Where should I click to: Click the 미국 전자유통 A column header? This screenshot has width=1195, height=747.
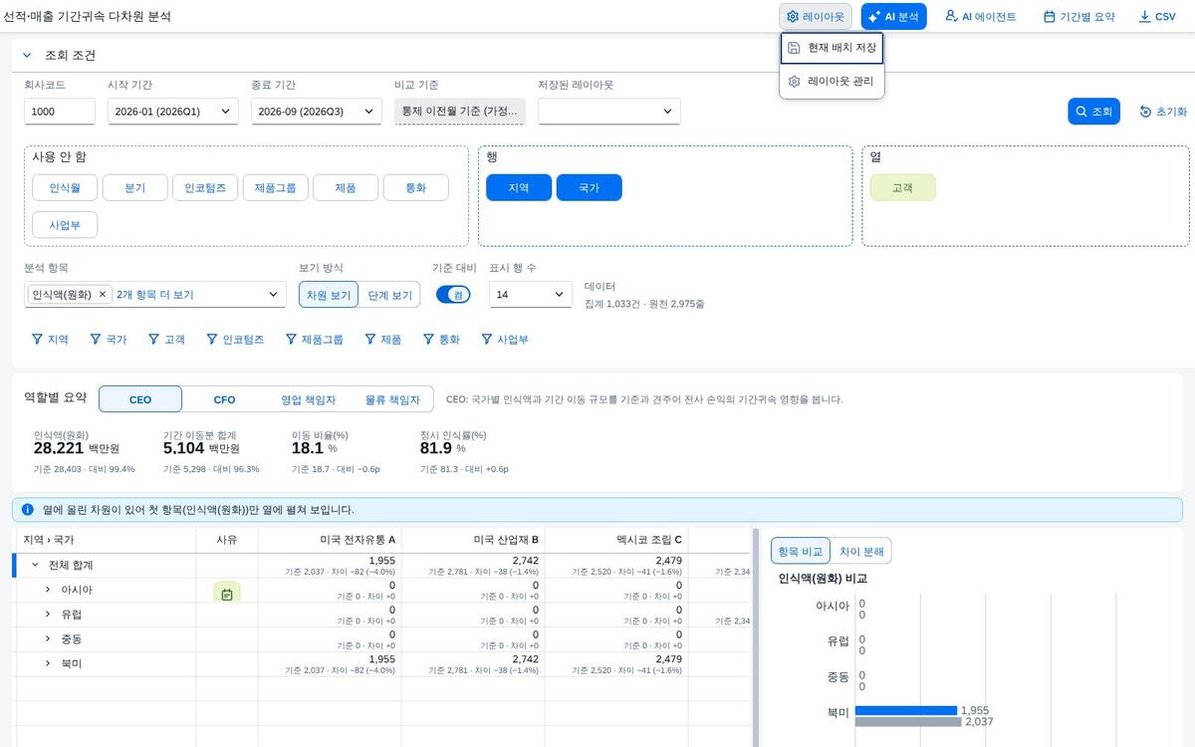point(329,540)
